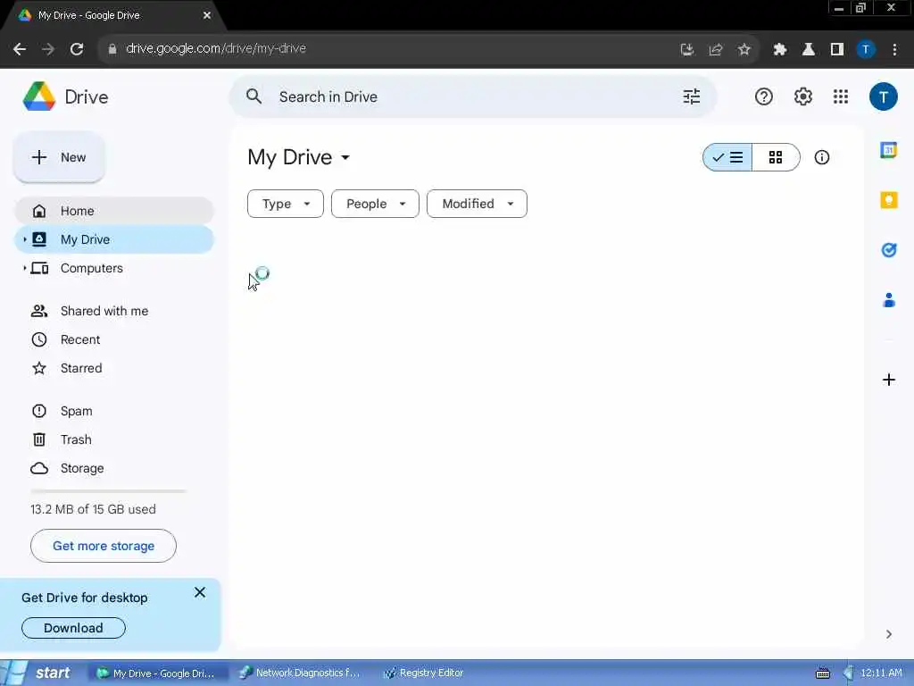Screen dimensions: 914x686
Task: Open the Trash section
Action: (x=114, y=439)
